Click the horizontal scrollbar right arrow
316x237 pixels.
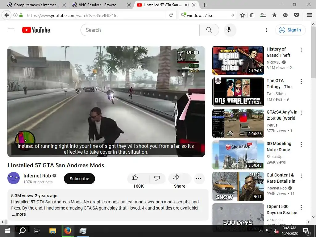tap(308, 222)
